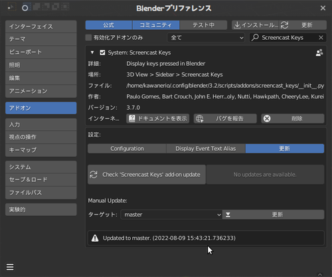Collapse the Screencast Keys add-on details

pos(92,52)
